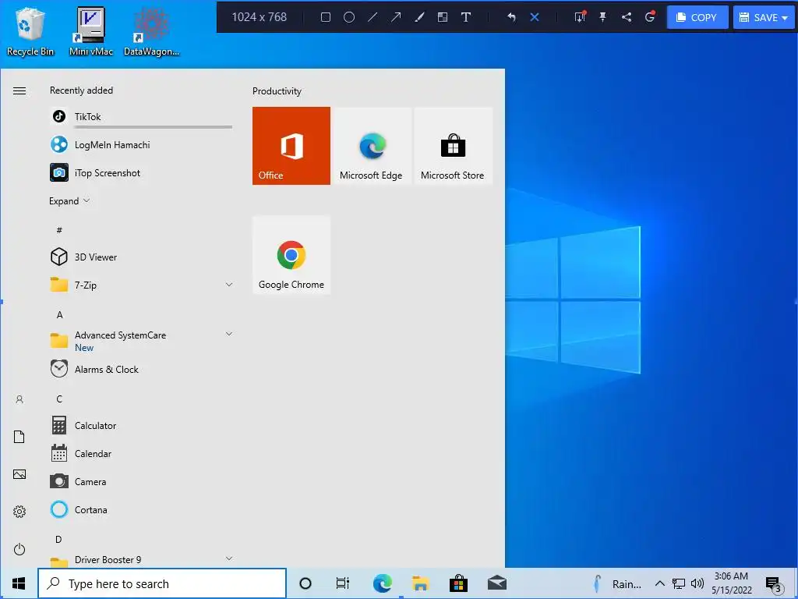Open 3D Viewer app

(141, 257)
